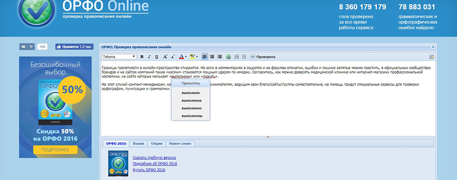Insert a numbered list
457x180 pixels.
click(237, 57)
